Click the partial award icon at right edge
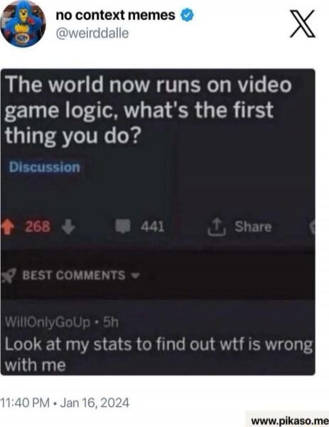Screen dimensions: 329x427 point(313,227)
